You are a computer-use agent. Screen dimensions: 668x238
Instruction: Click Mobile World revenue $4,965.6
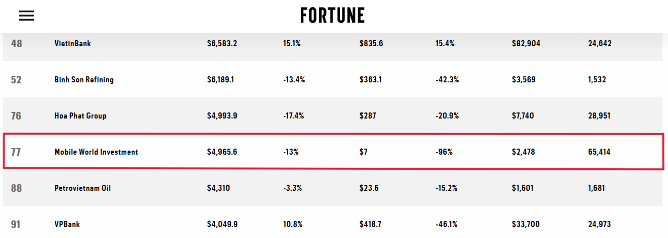[222, 152]
